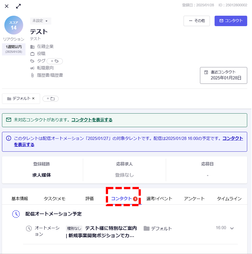Open the 選考/イベント tab
252x254 pixels.
pyautogui.click(x=159, y=199)
